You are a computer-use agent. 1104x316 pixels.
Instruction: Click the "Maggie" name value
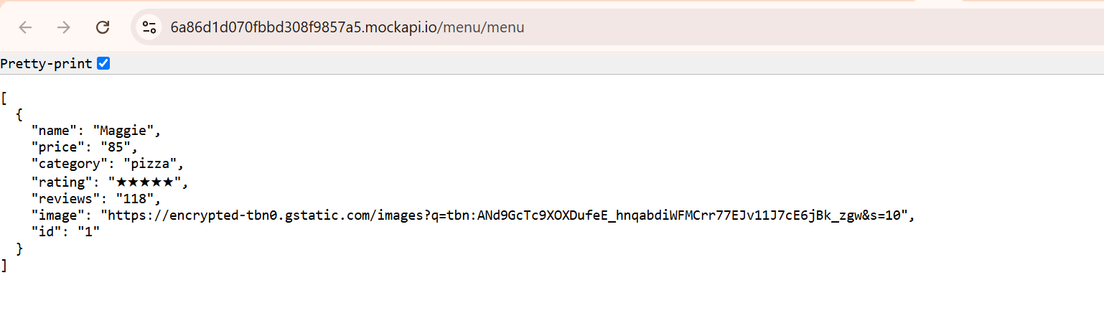[123, 131]
